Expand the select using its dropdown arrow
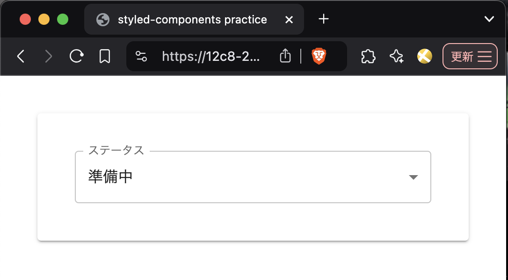 [x=414, y=177]
